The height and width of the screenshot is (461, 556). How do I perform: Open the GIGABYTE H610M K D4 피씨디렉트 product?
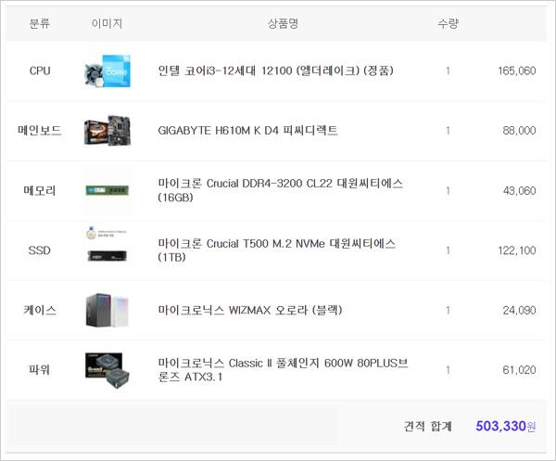coord(247,130)
